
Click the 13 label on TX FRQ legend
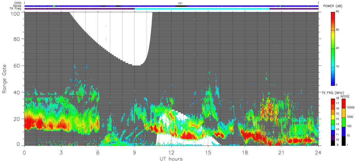[x=338, y=124]
